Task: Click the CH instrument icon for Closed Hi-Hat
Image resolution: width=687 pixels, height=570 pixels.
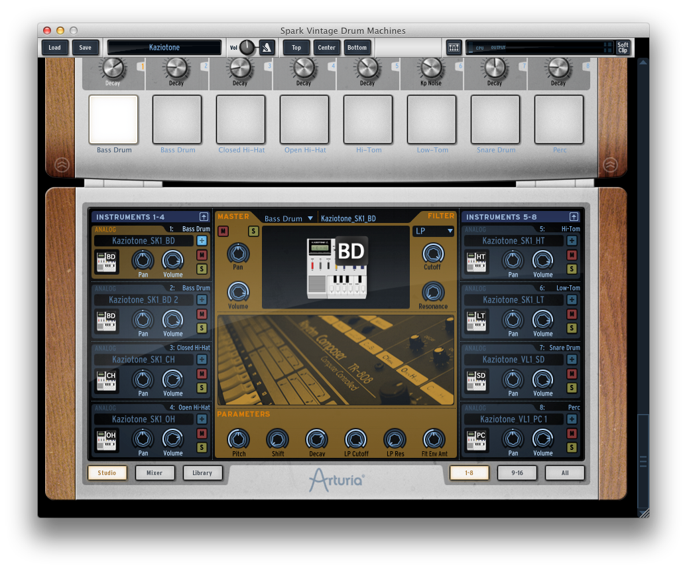Action: 106,380
